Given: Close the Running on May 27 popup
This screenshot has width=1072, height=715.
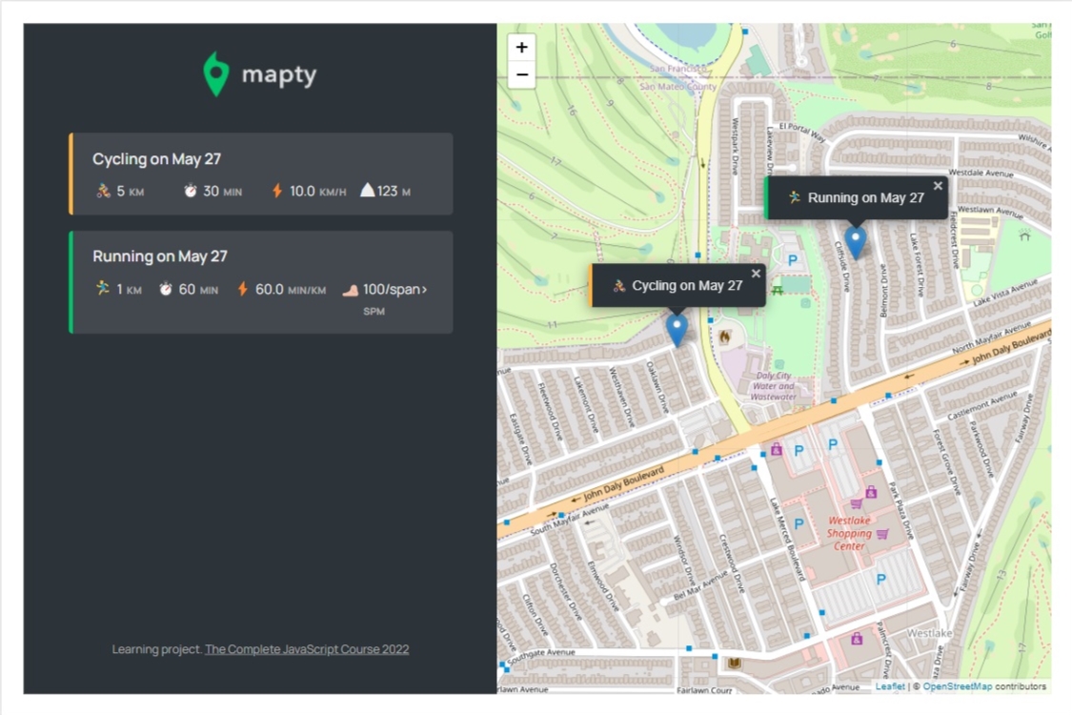Looking at the screenshot, I should click(938, 185).
